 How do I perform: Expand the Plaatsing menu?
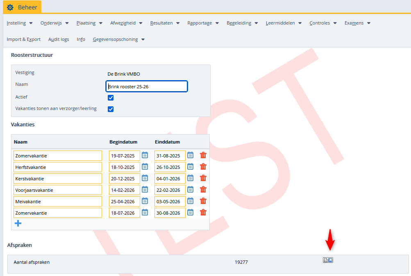tap(89, 23)
